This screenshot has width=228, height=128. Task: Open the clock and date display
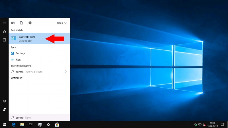(212, 125)
